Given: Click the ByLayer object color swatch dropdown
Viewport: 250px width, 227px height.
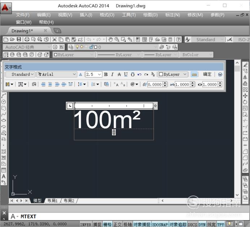Looking at the screenshot, I should (73, 55).
